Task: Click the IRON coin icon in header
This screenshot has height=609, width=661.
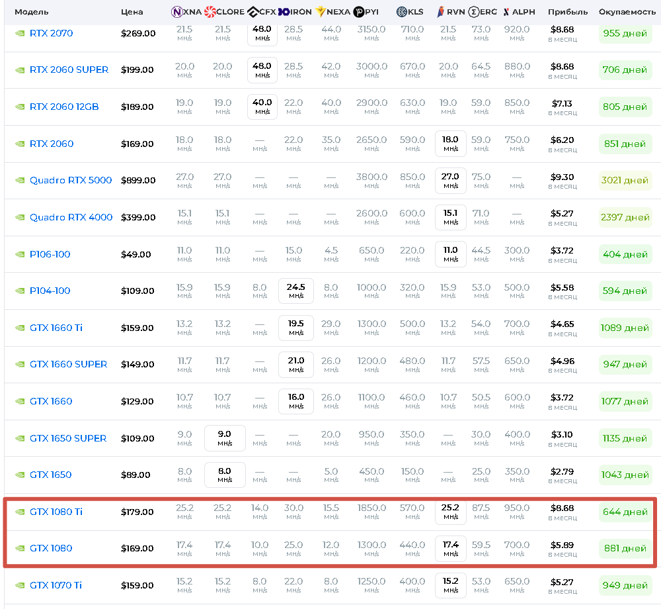Action: point(284,12)
